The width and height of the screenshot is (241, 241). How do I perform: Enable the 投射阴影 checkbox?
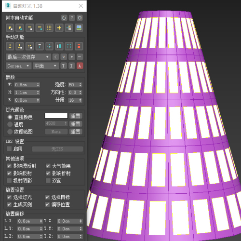click(9, 181)
